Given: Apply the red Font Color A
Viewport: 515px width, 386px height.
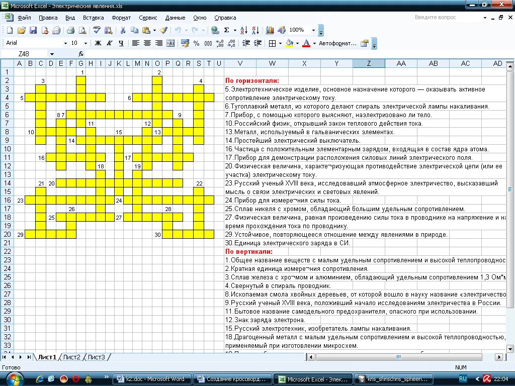Looking at the screenshot, I should coord(306,43).
